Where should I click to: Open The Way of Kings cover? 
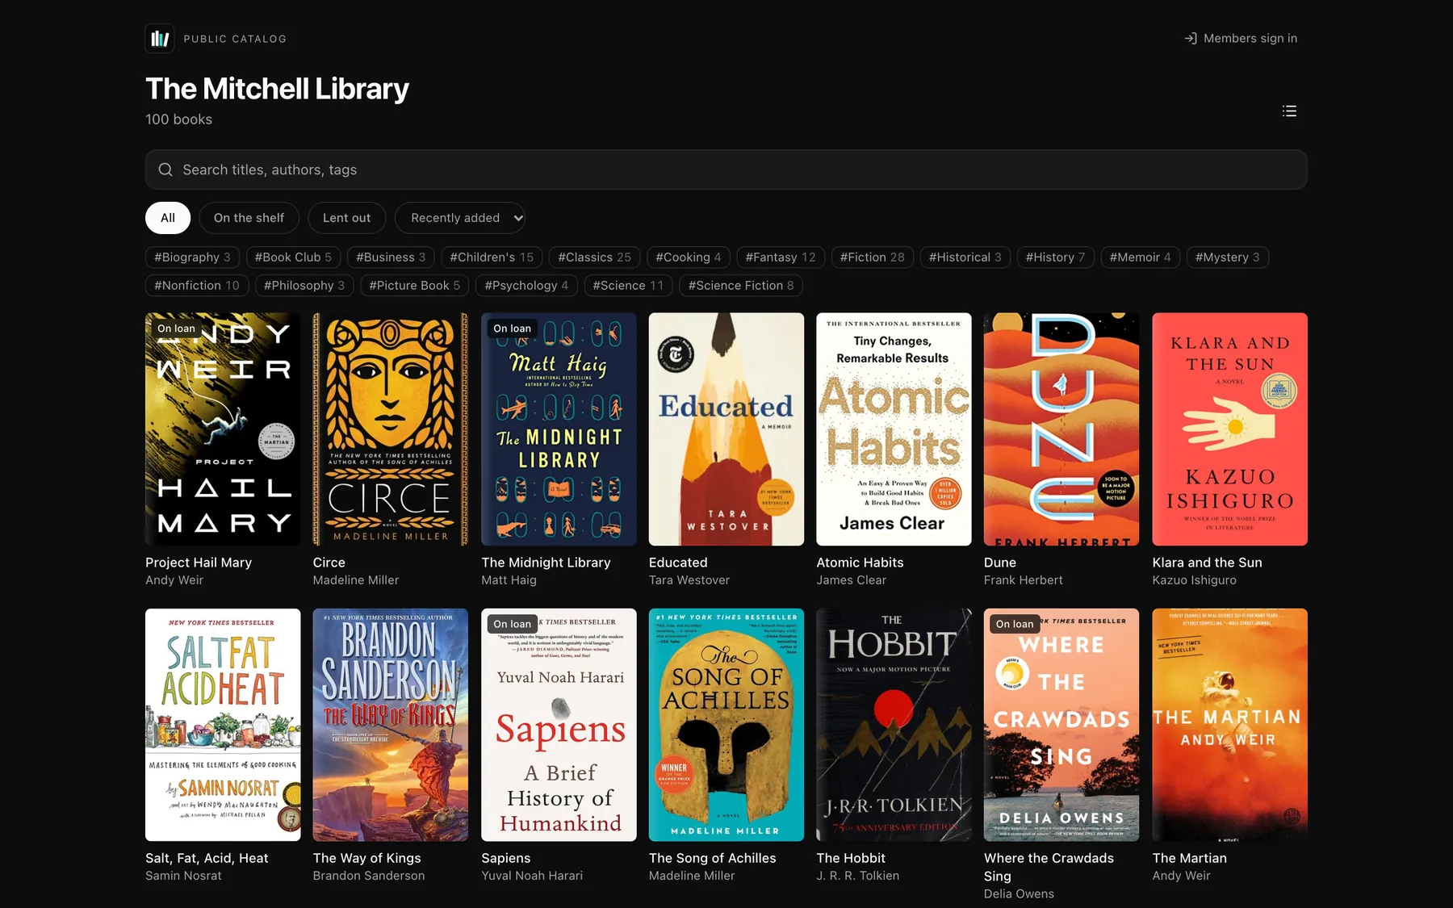tap(391, 725)
